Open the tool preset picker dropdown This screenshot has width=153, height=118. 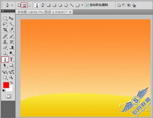pos(12,5)
